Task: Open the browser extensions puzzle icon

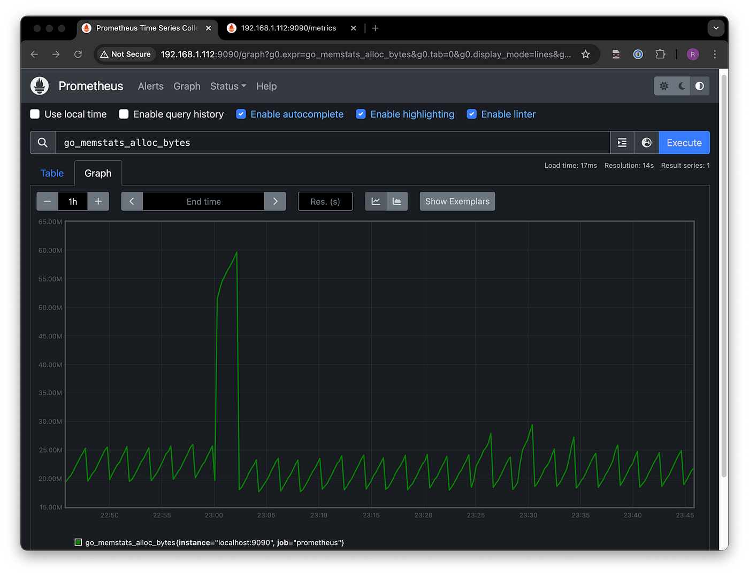Action: [x=660, y=55]
